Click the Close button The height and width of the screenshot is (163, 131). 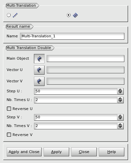(x=84, y=152)
